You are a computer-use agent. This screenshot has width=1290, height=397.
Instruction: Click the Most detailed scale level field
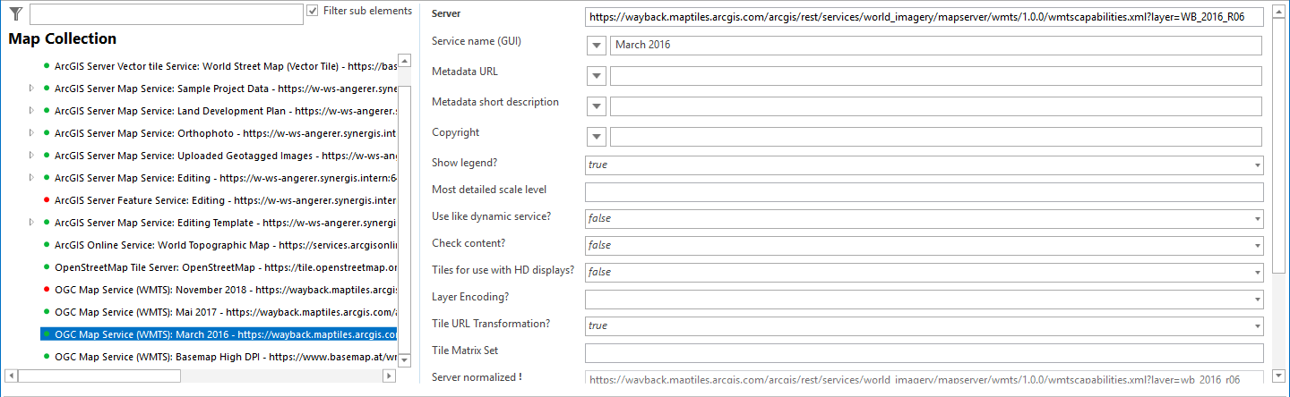923,192
